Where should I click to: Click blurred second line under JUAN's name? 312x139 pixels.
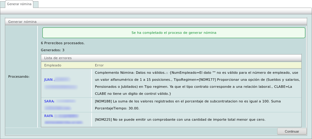[x=61, y=87]
